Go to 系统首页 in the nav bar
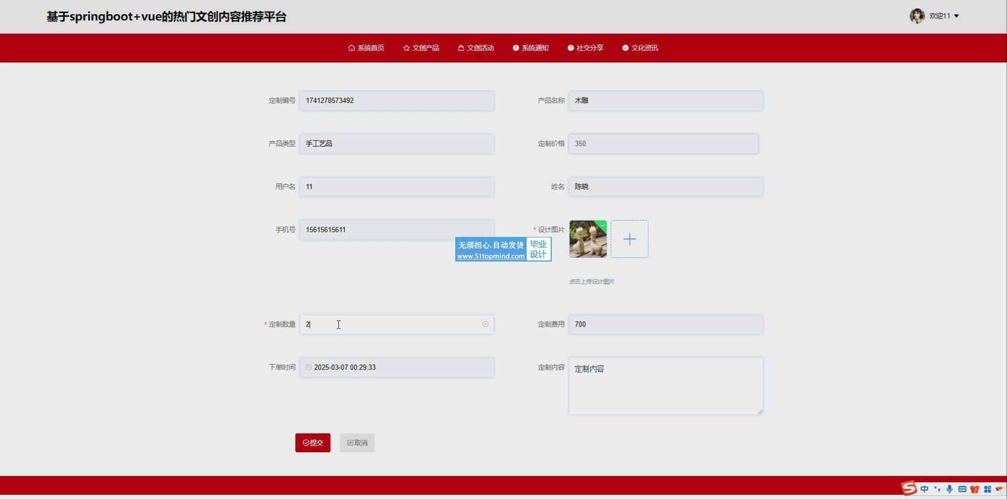Viewport: 1007px width, 499px height. [x=366, y=48]
